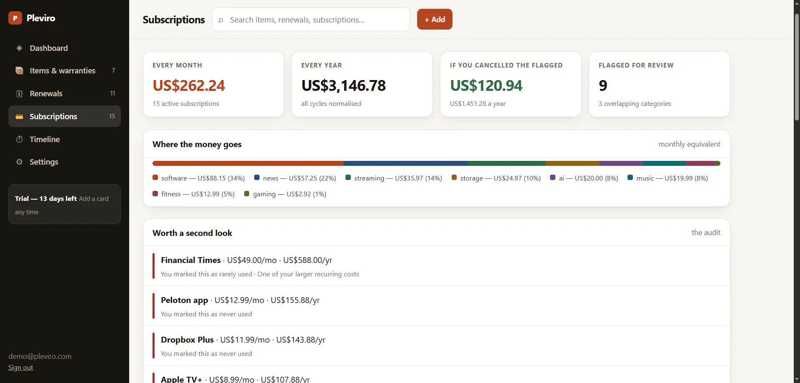Click the demo@pleviro.com account email
The height and width of the screenshot is (383, 800).
[40, 356]
